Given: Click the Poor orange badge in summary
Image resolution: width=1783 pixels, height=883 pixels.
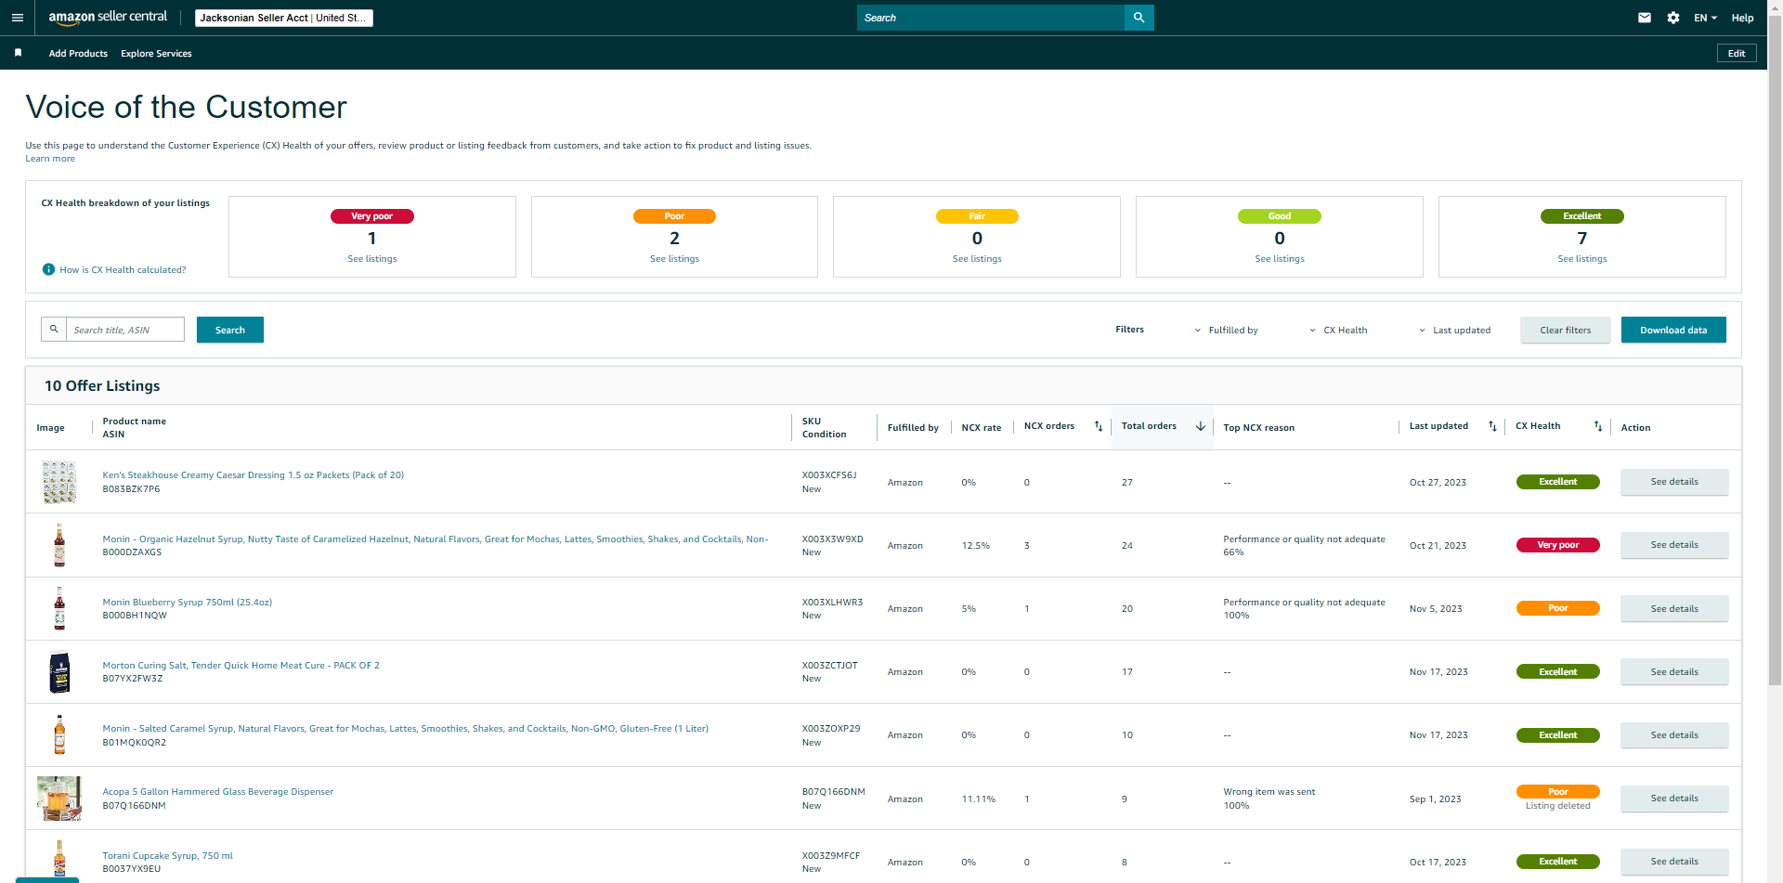Looking at the screenshot, I should [x=674, y=216].
